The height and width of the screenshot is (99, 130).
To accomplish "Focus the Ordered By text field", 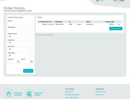I will [x=20, y=30].
